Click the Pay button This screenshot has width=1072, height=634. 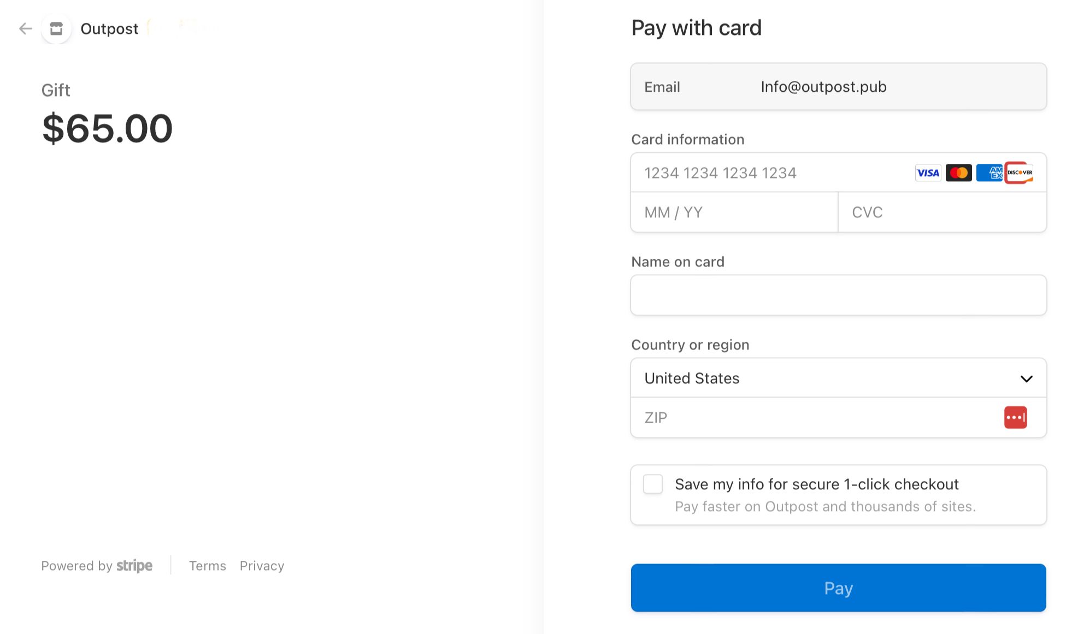click(839, 587)
